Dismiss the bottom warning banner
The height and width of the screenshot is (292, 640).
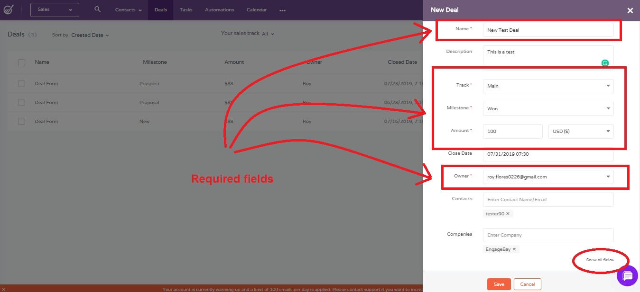coord(3,289)
